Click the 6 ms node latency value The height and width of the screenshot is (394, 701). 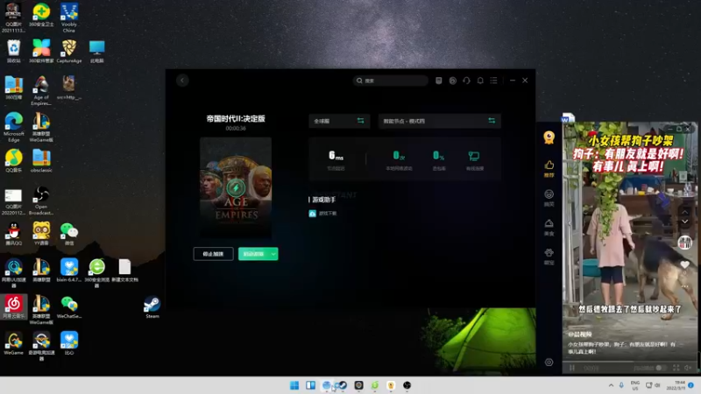pyautogui.click(x=336, y=156)
